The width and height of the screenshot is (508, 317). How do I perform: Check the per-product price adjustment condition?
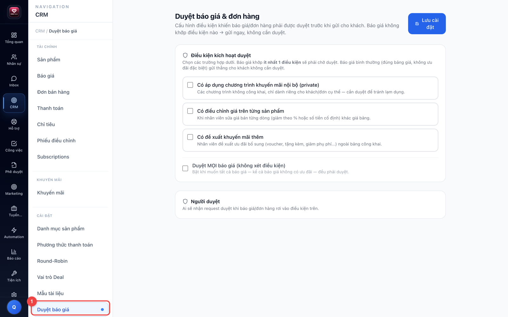190,111
